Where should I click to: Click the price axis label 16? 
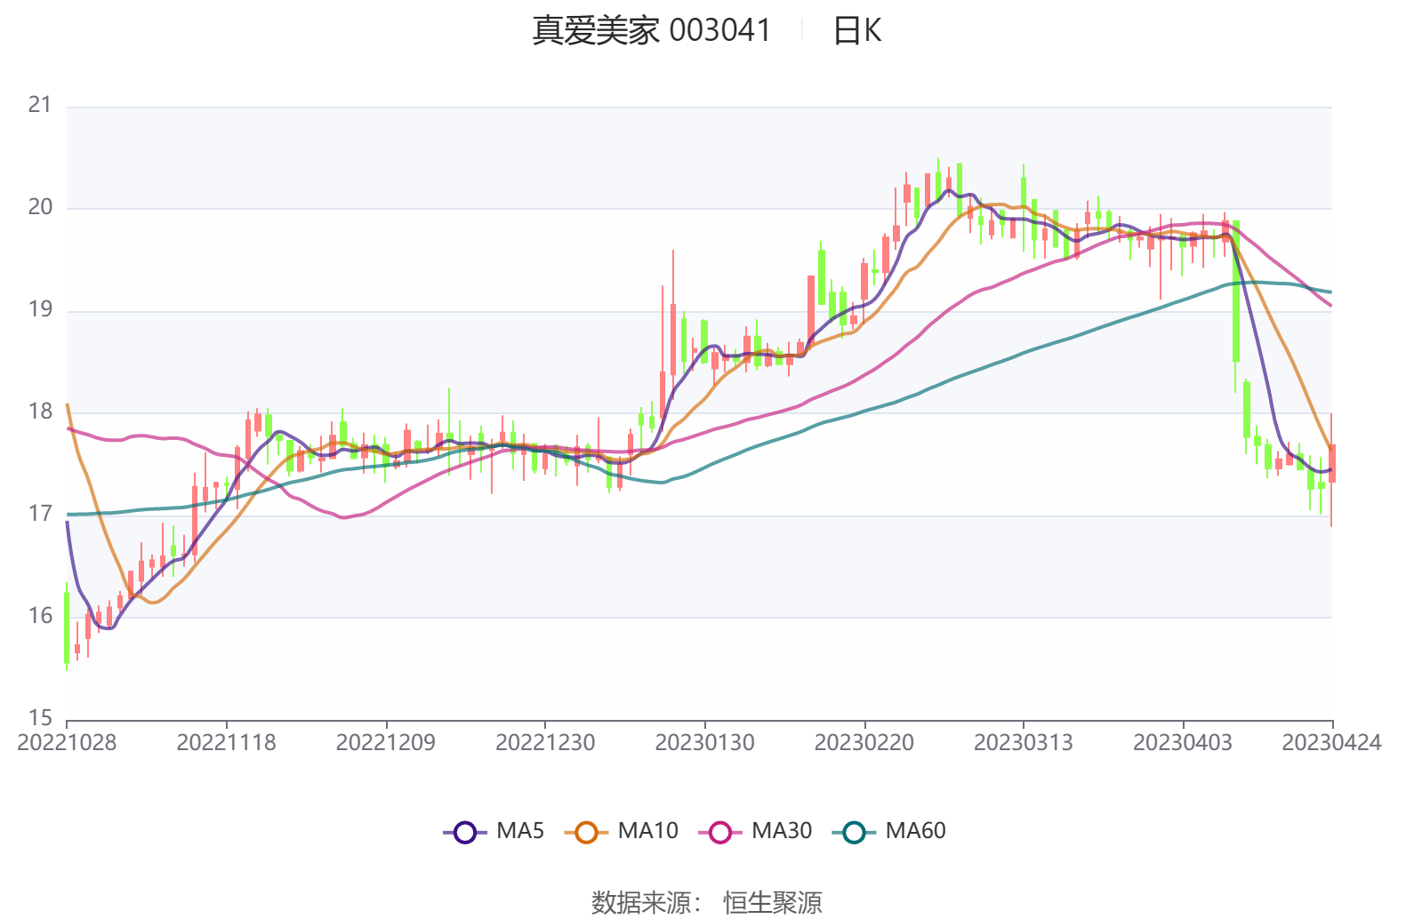click(x=40, y=616)
